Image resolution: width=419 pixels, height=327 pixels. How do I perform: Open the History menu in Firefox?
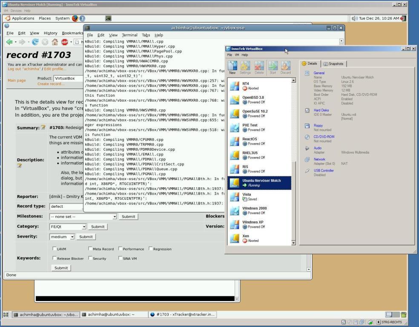pos(51,33)
